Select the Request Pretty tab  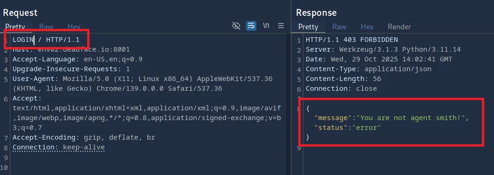(x=15, y=27)
